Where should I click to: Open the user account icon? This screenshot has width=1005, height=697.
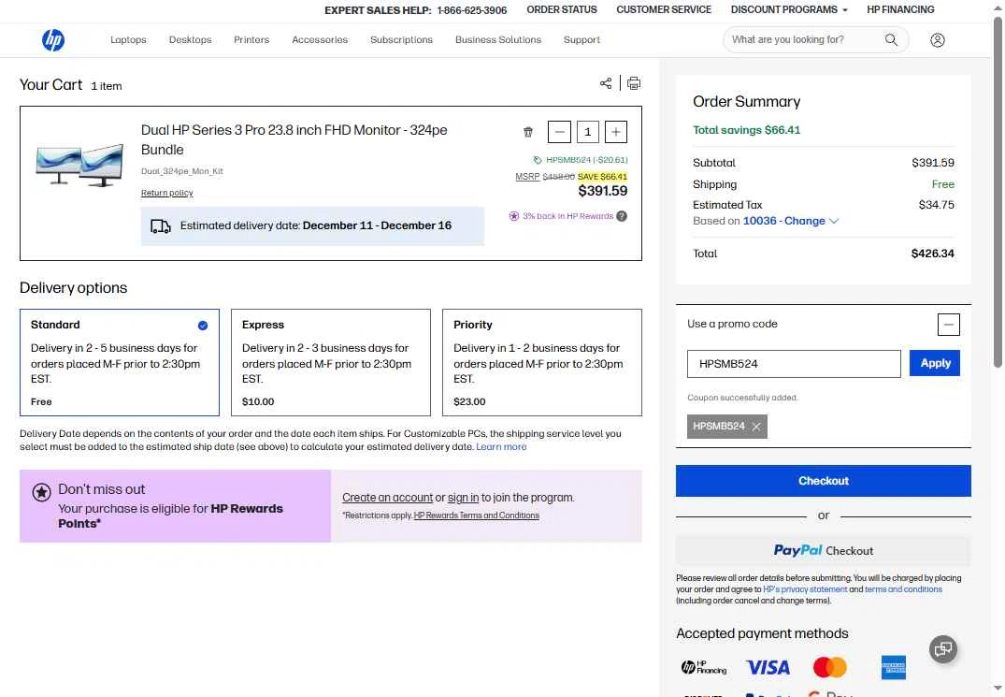point(937,40)
